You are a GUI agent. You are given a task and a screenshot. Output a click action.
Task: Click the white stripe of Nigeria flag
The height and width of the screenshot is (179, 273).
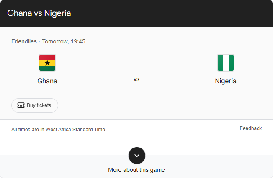click(226, 63)
